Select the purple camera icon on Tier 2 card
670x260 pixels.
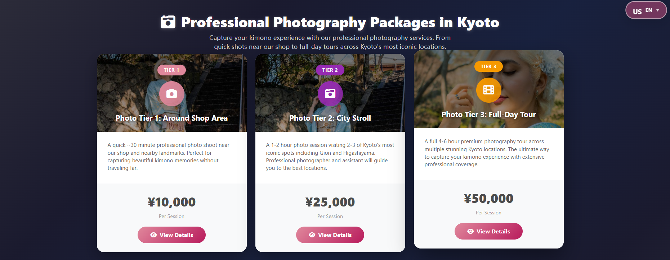coord(330,94)
